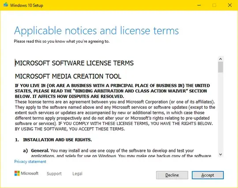Click '1. INSTALLATION AND USE RIGHTS.' heading
Image resolution: width=238 pixels, height=188 pixels.
click(x=53, y=140)
